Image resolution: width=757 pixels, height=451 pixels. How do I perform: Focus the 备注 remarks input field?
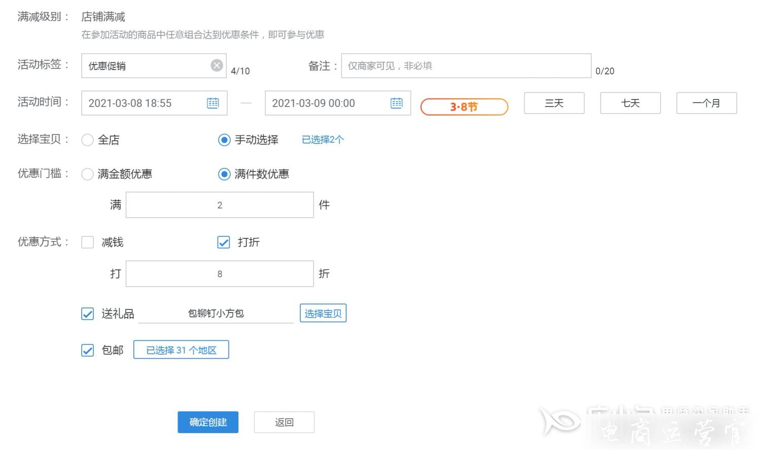(x=466, y=65)
